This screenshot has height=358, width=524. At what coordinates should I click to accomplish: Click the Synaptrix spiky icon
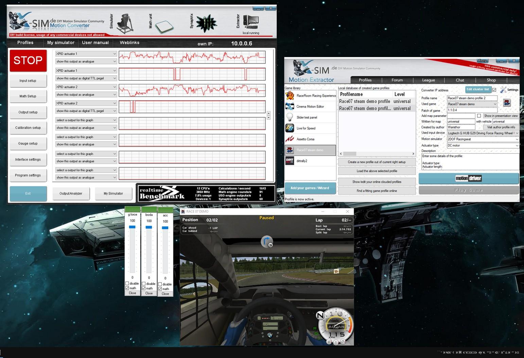click(x=206, y=23)
